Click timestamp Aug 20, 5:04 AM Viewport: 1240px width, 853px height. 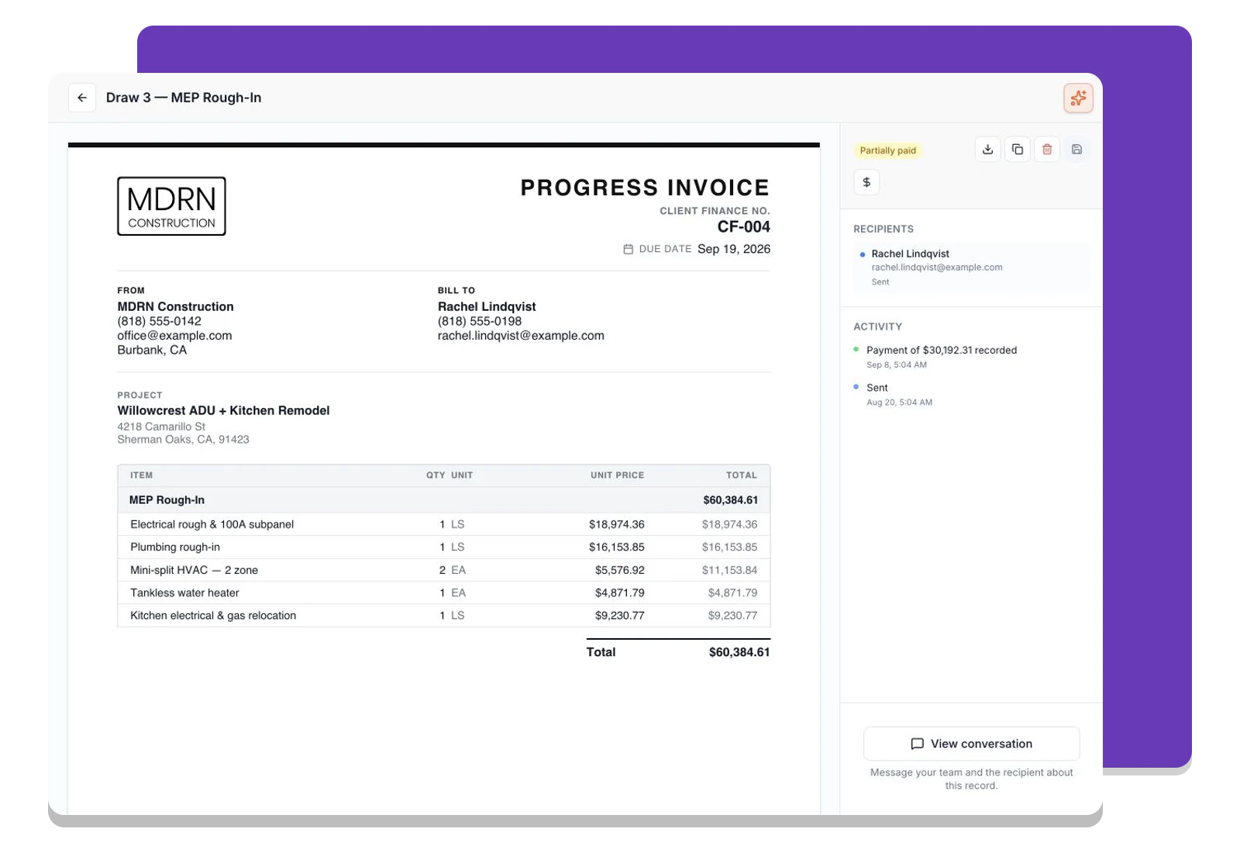(899, 402)
